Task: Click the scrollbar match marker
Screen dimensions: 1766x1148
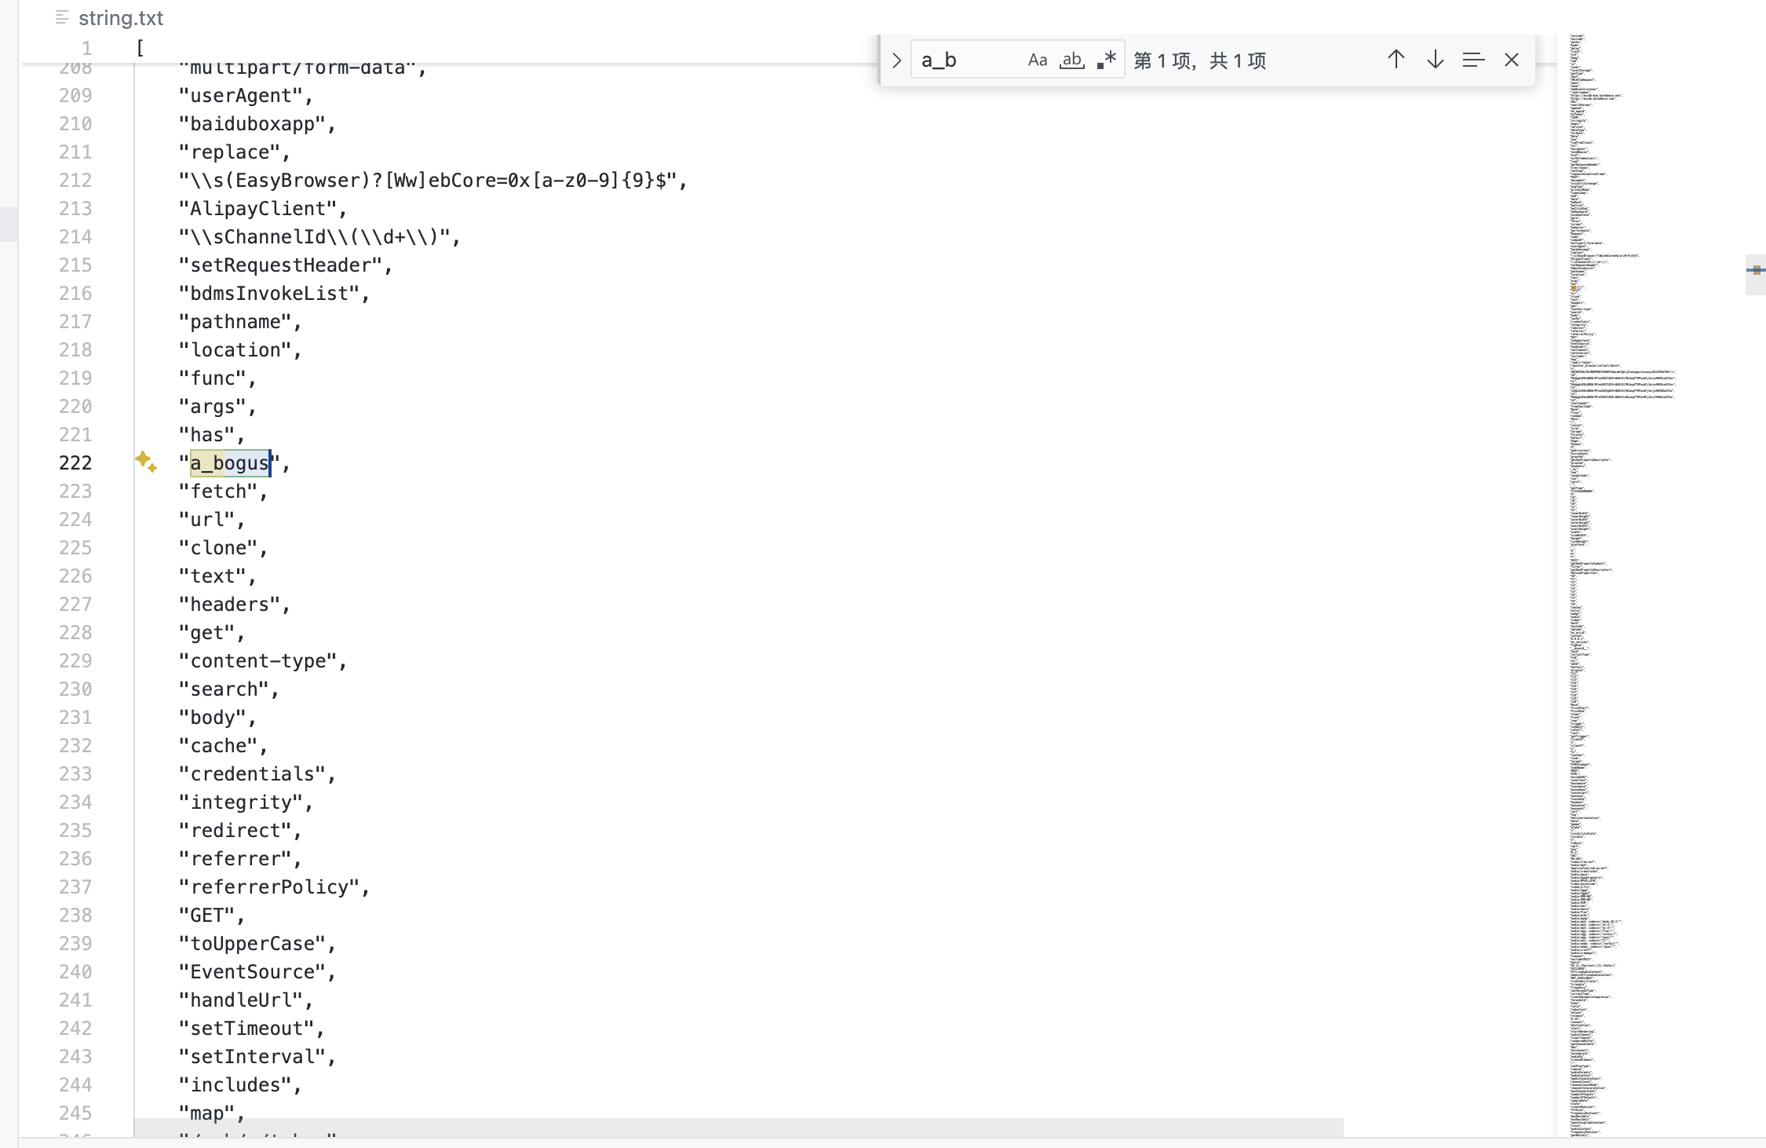Action: point(1756,270)
